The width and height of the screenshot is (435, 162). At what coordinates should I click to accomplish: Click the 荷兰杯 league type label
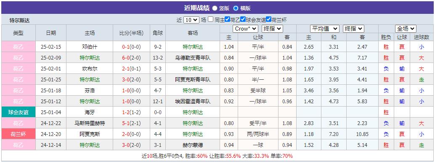point(19,134)
